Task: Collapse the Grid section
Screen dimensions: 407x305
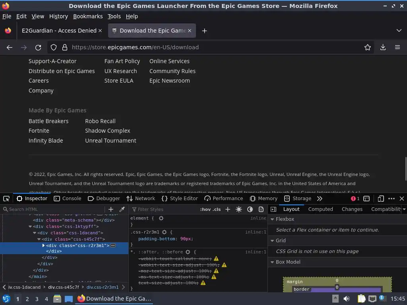Action: point(272,241)
